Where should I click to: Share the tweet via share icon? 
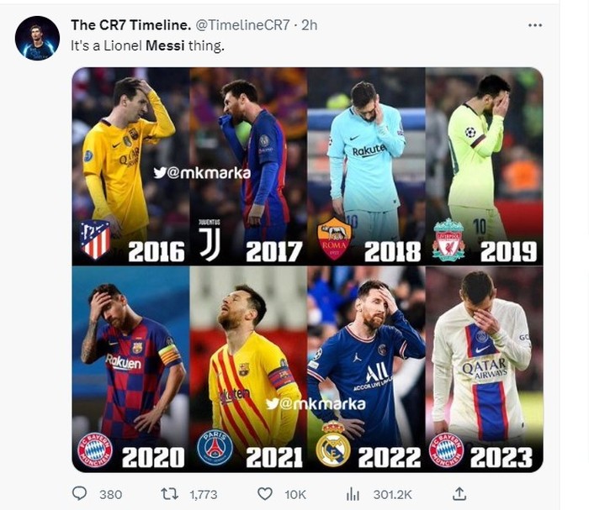(x=459, y=494)
